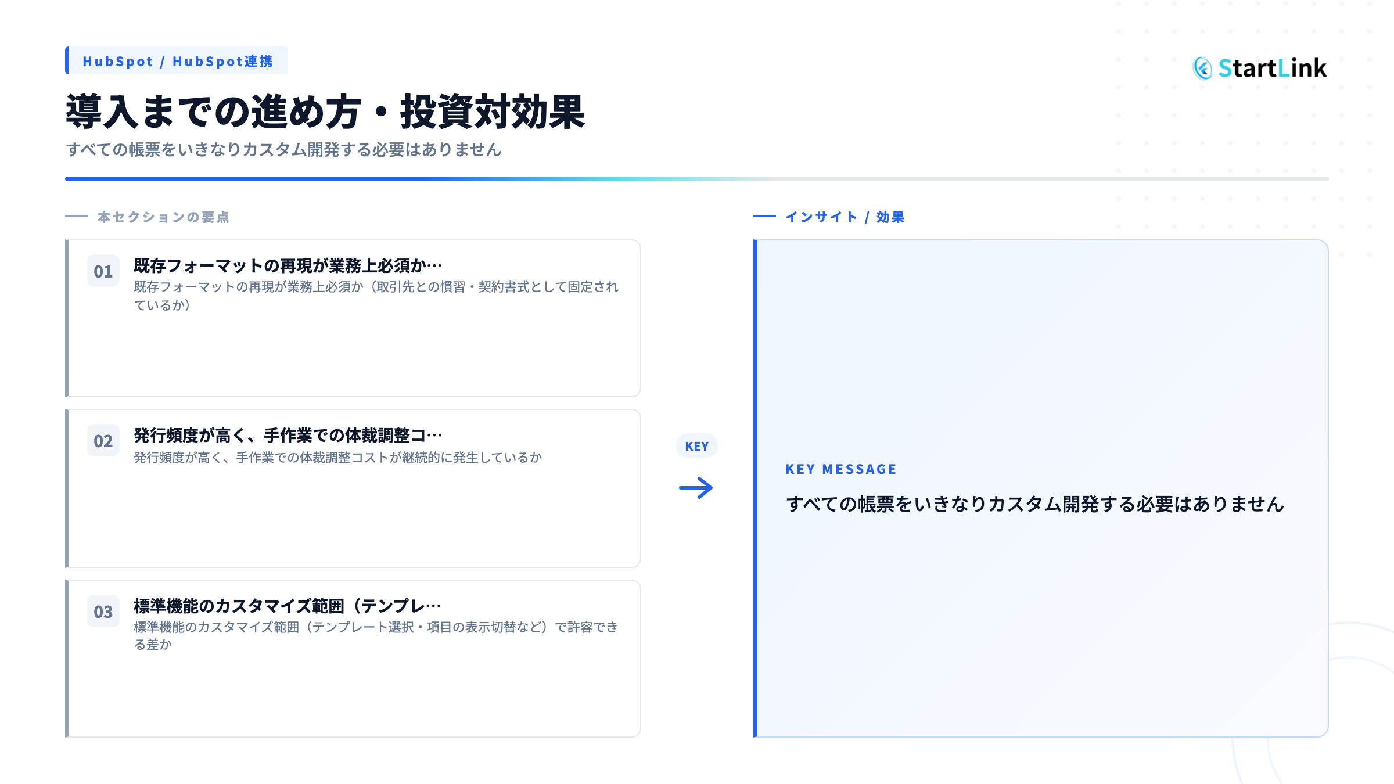Click the blue right arrow icon
The image size is (1394, 784).
(x=696, y=488)
